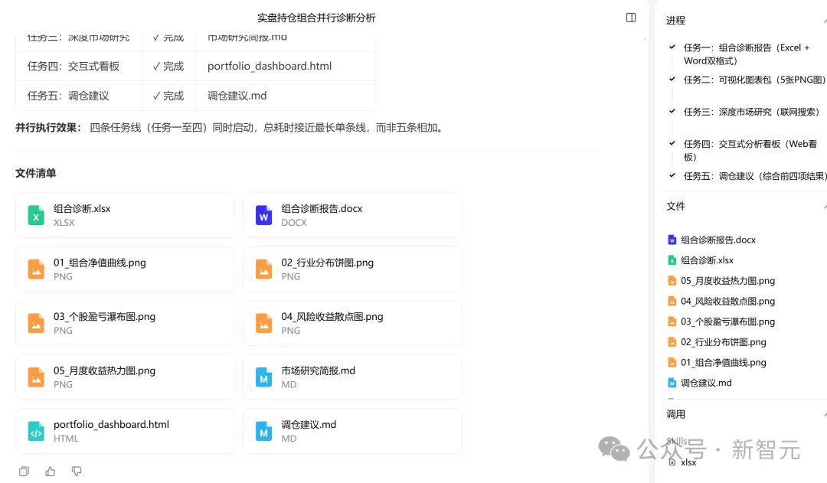Collapse the 调用 section header
The height and width of the screenshot is (483, 827).
tap(744, 414)
